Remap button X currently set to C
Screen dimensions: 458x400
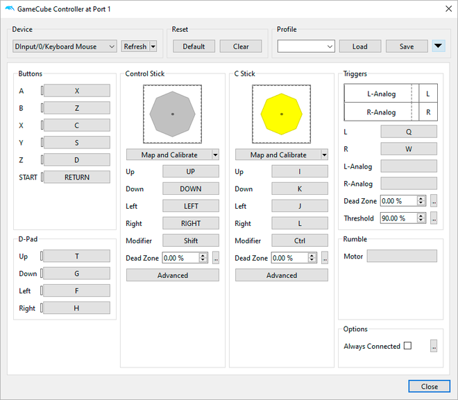77,125
